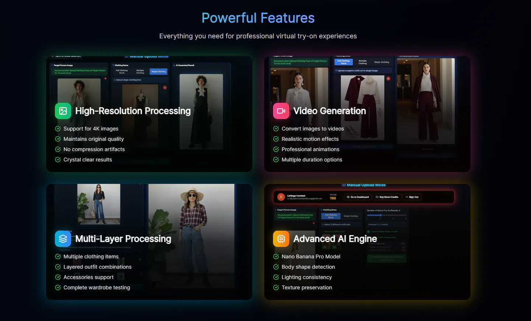Click the text Realistic motion effects
Screen dimensions: 531x321
[310, 139]
